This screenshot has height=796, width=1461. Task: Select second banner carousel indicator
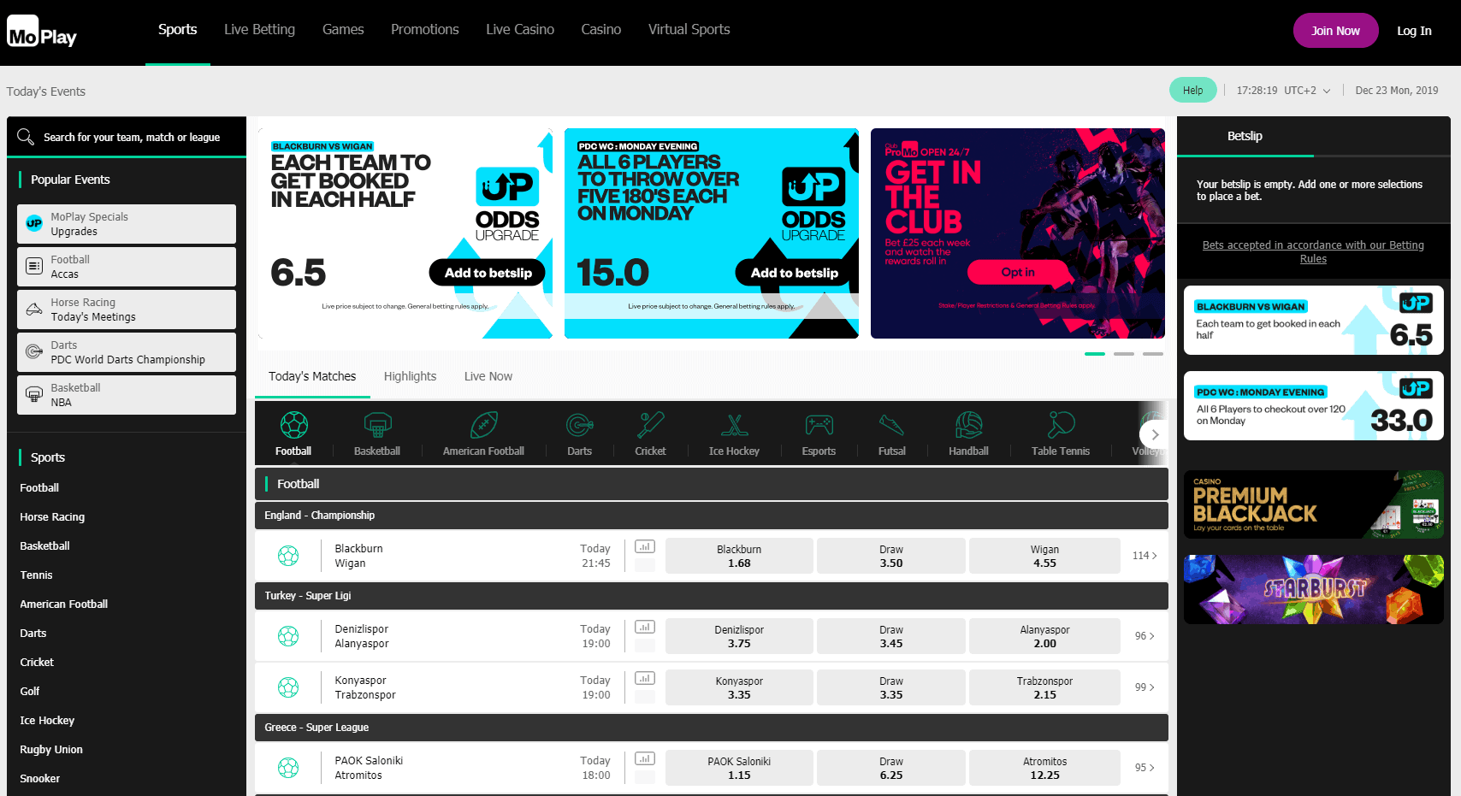click(x=1124, y=353)
